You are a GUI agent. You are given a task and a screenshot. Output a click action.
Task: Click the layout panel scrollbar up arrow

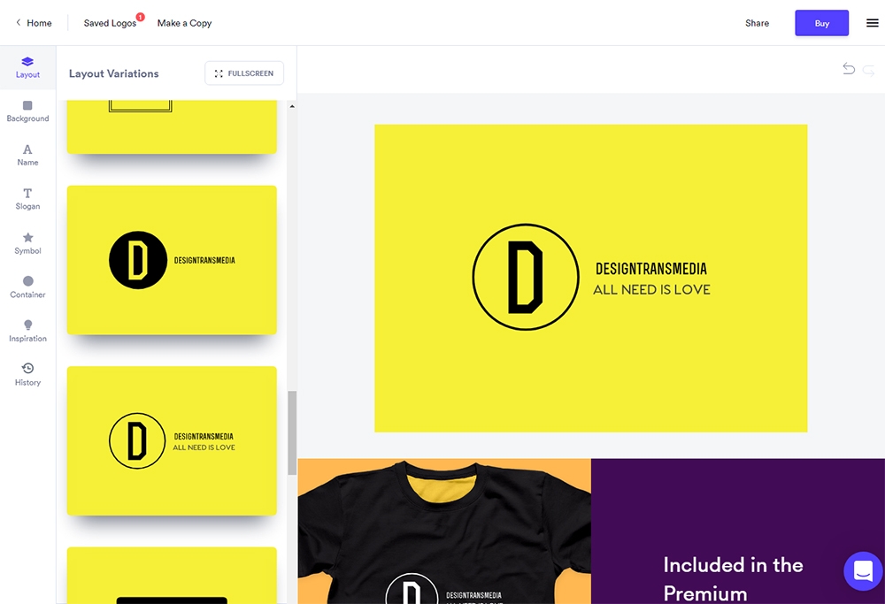[292, 107]
